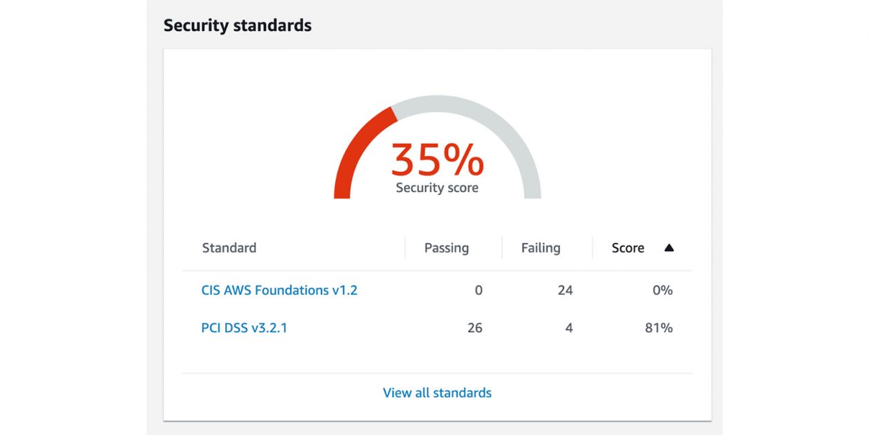
Task: Click the 0% score for CIS AWS Foundations
Action: pyautogui.click(x=662, y=290)
